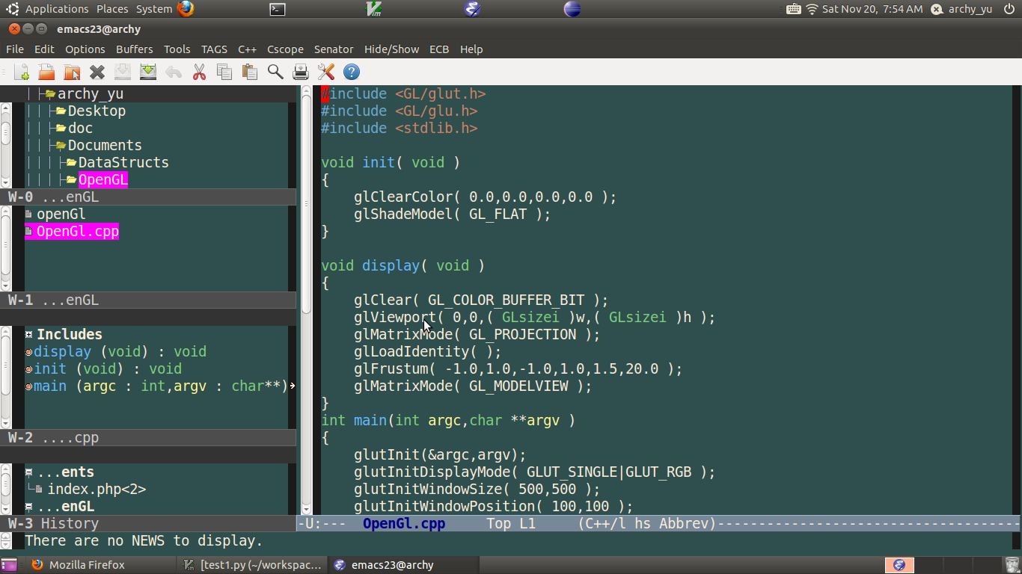This screenshot has height=574, width=1022.
Task: Click the show desktop icon in bottom panel
Action: click(9, 565)
